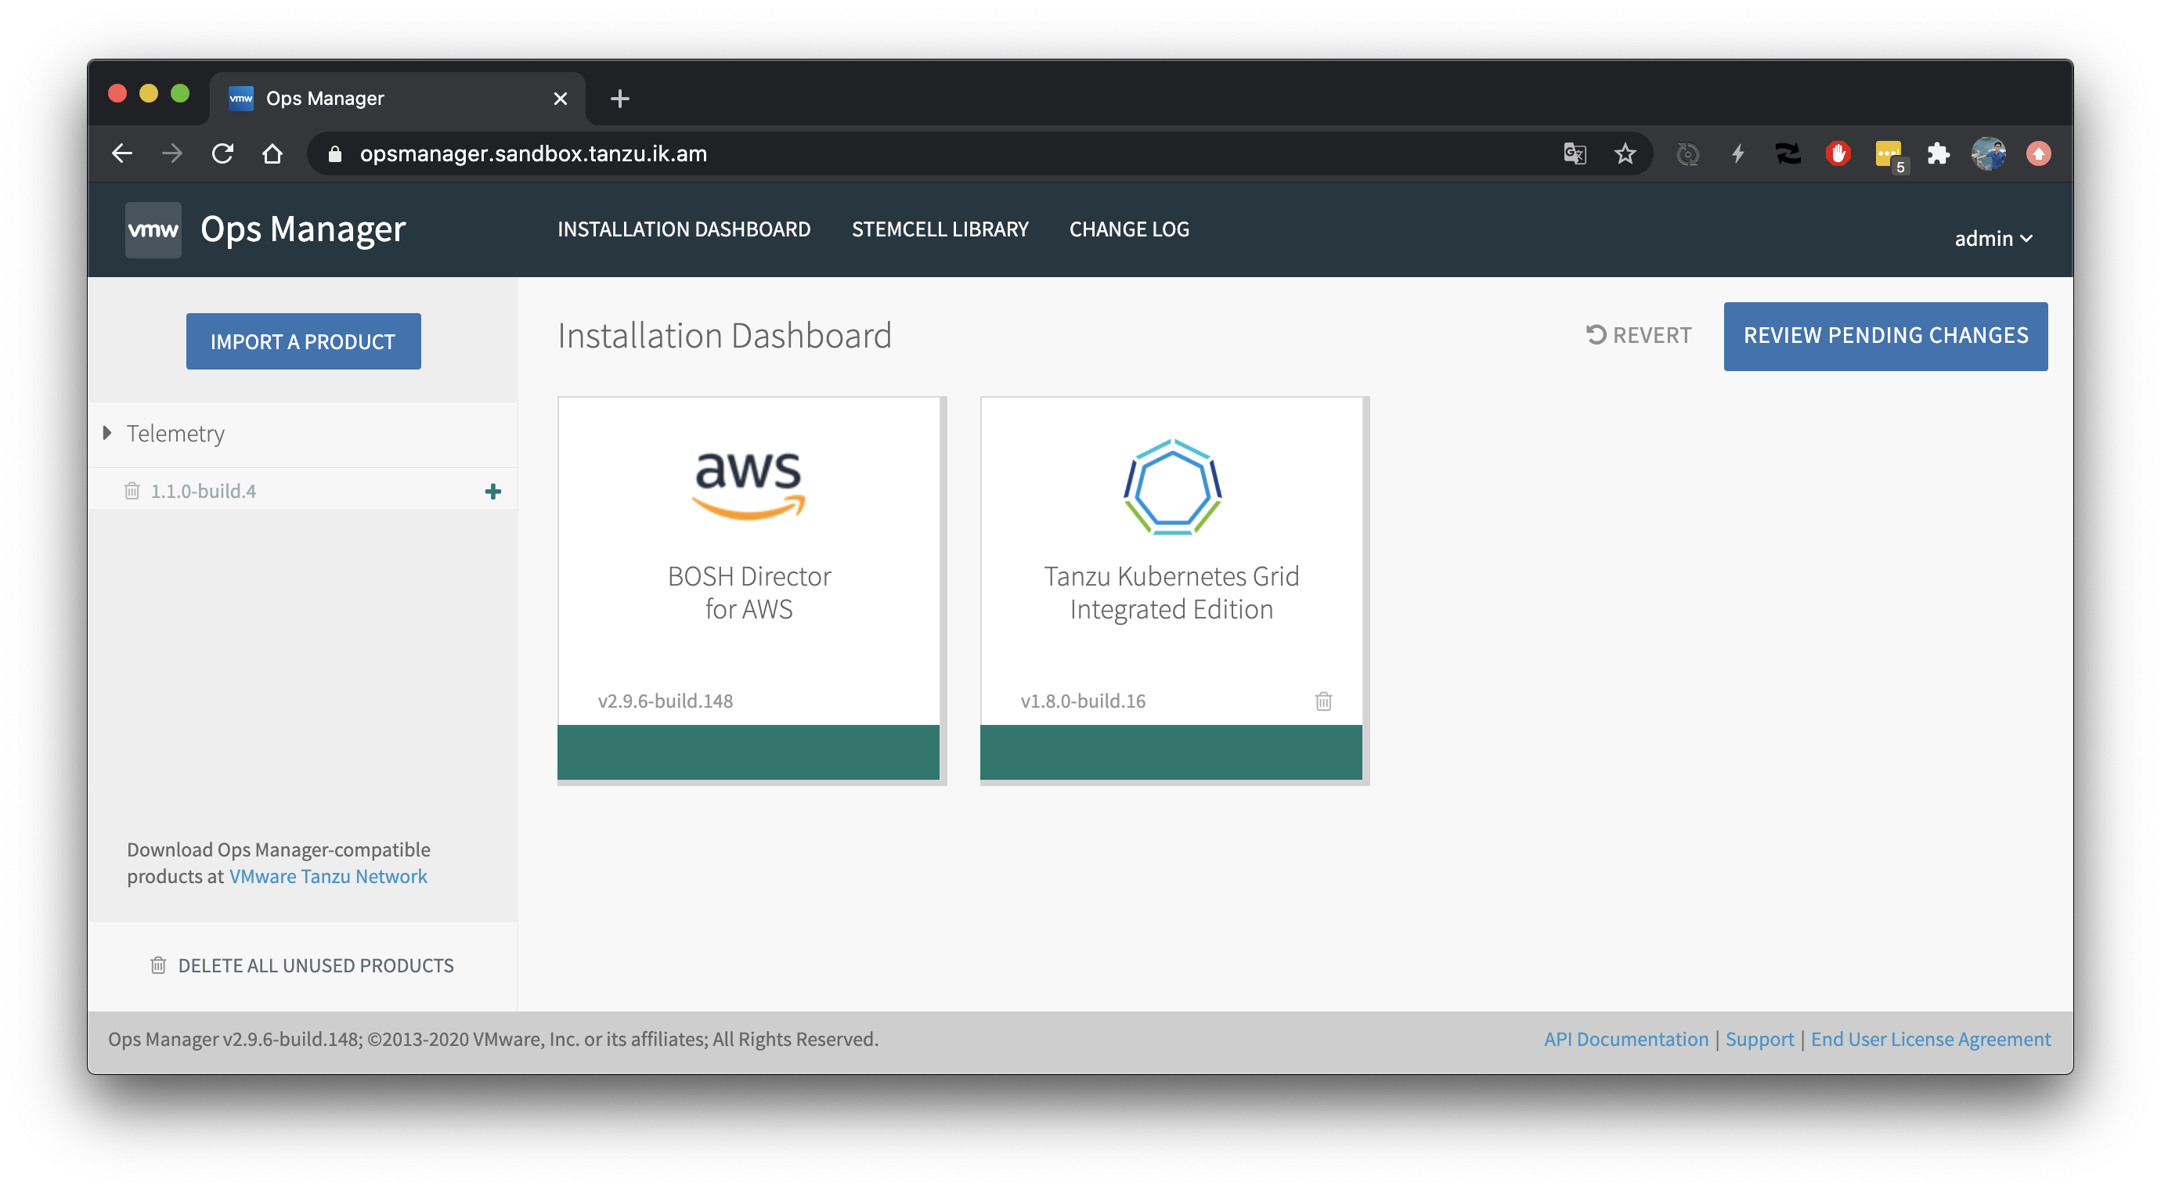This screenshot has height=1190, width=2161.
Task: Expand the Telemetry product tree
Action: (x=107, y=434)
